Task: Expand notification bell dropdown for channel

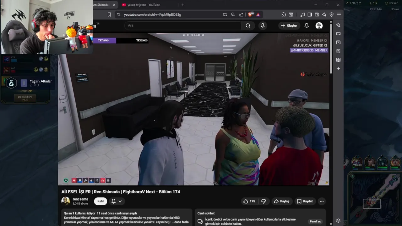Action: pyautogui.click(x=117, y=201)
